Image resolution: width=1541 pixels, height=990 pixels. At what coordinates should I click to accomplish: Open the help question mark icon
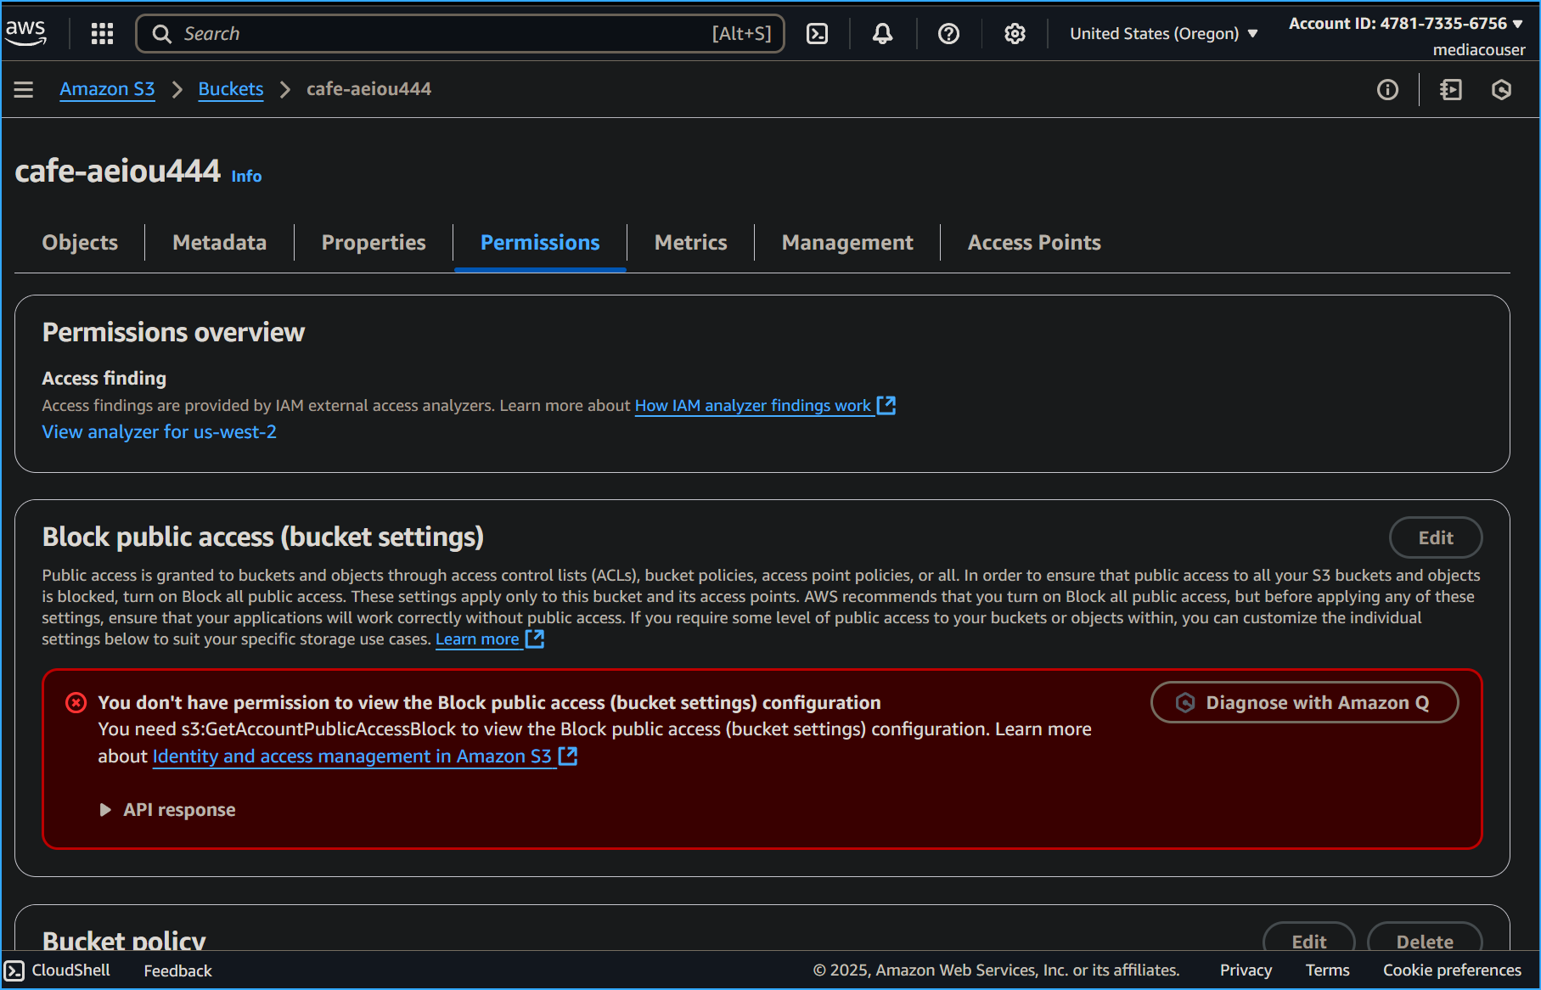click(x=948, y=33)
